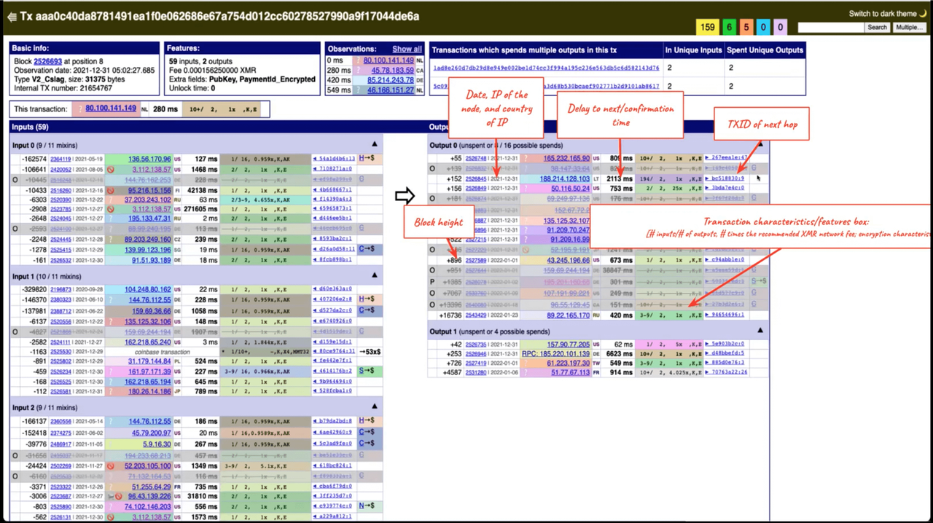Open next hop link 70763a22:26

click(x=726, y=372)
